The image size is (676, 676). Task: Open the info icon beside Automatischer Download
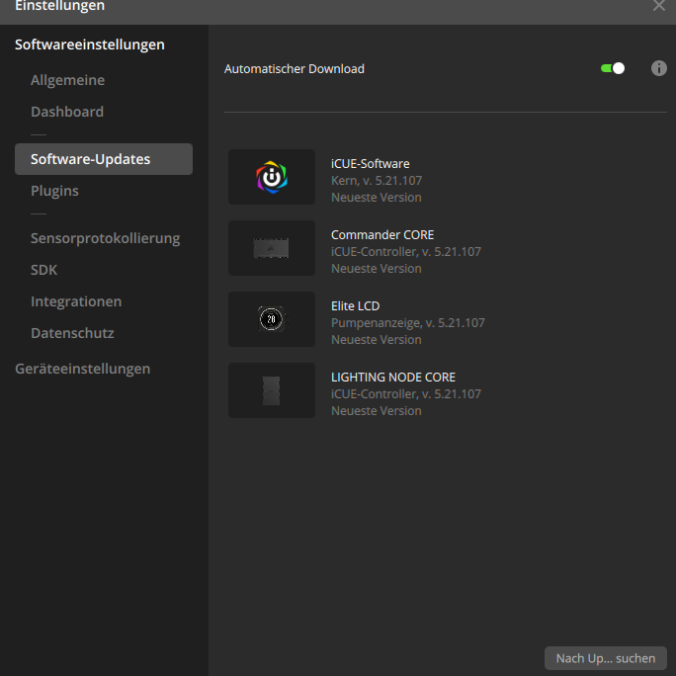(659, 68)
